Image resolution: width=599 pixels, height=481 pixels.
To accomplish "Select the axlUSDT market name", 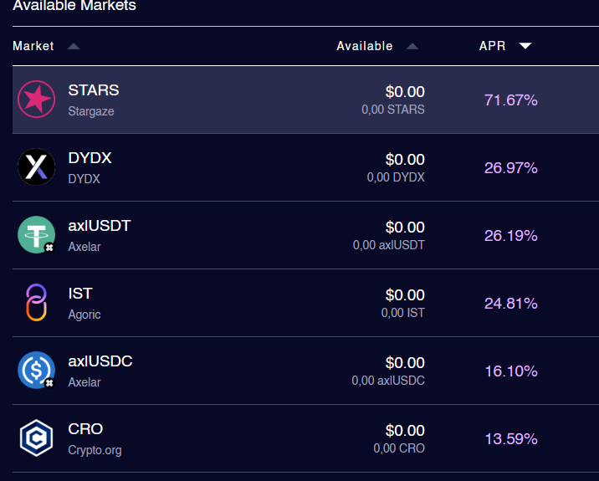I will click(x=100, y=226).
